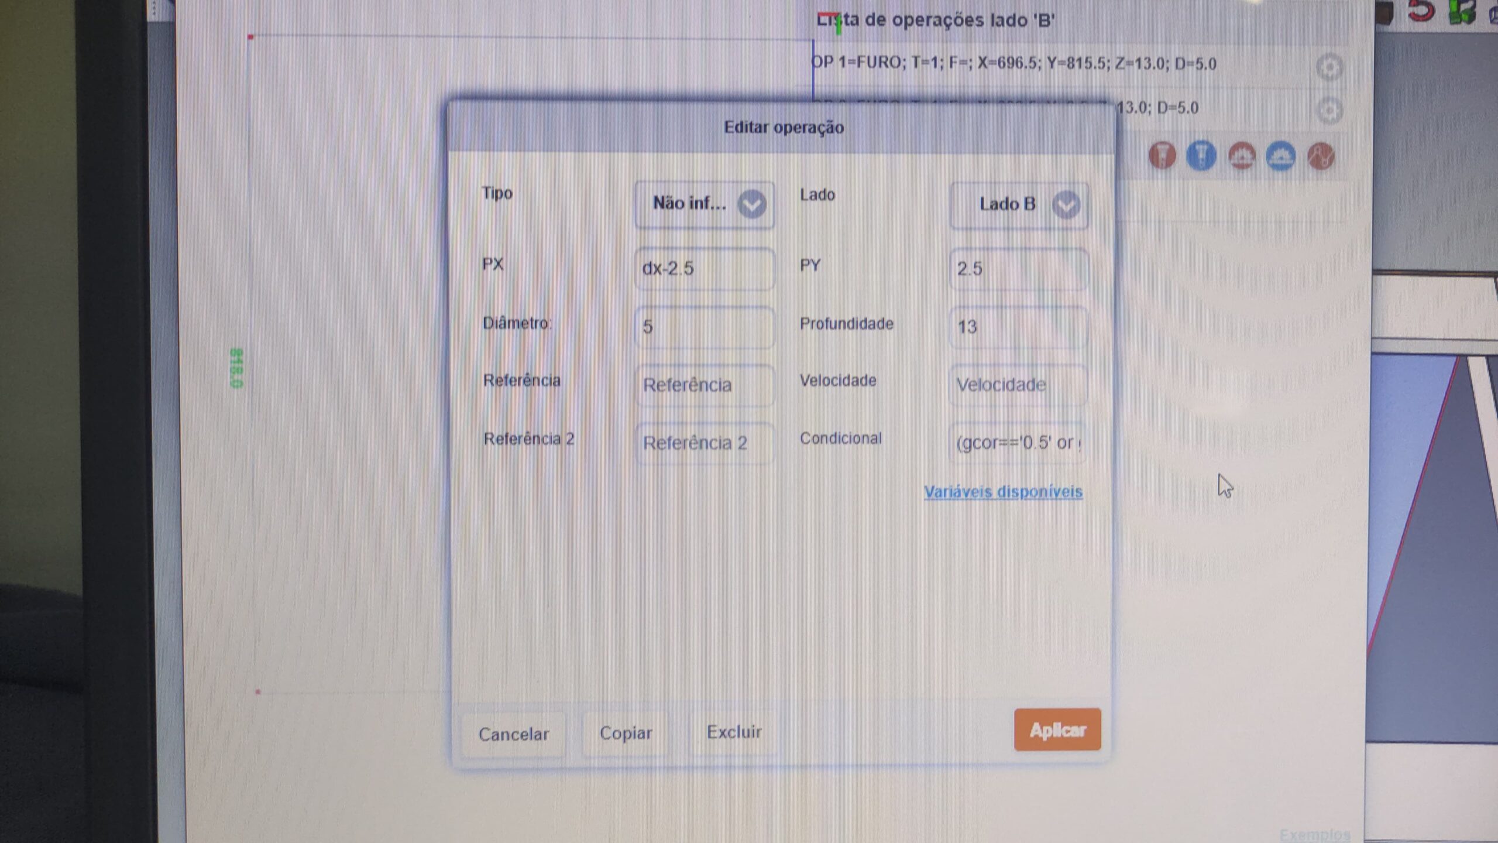This screenshot has width=1498, height=843.
Task: Open the Variáveis disponíveis link
Action: [1003, 492]
